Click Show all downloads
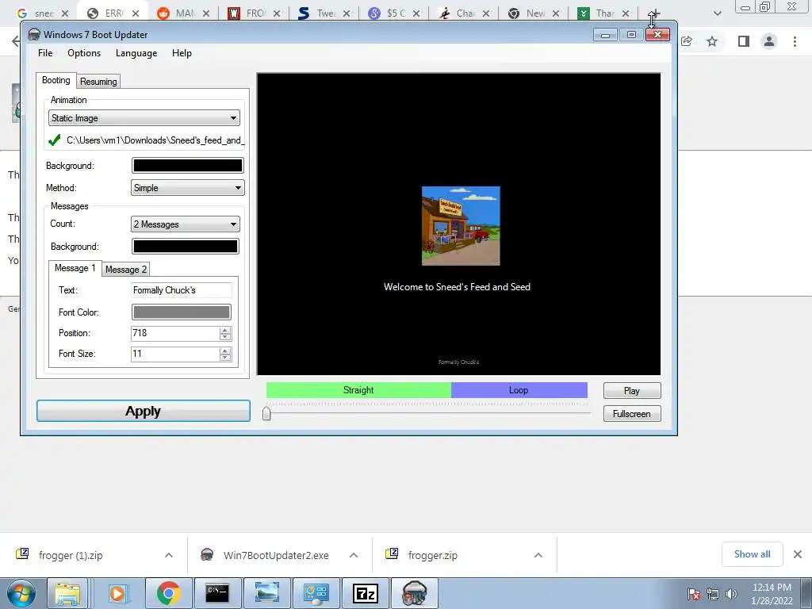The height and width of the screenshot is (609, 812). [752, 554]
